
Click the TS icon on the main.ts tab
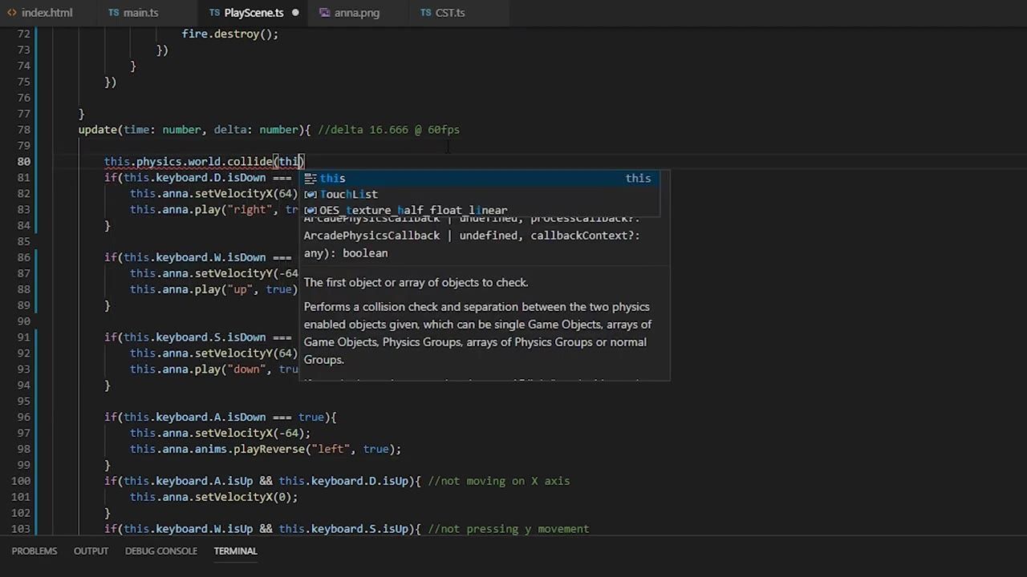pyautogui.click(x=113, y=13)
